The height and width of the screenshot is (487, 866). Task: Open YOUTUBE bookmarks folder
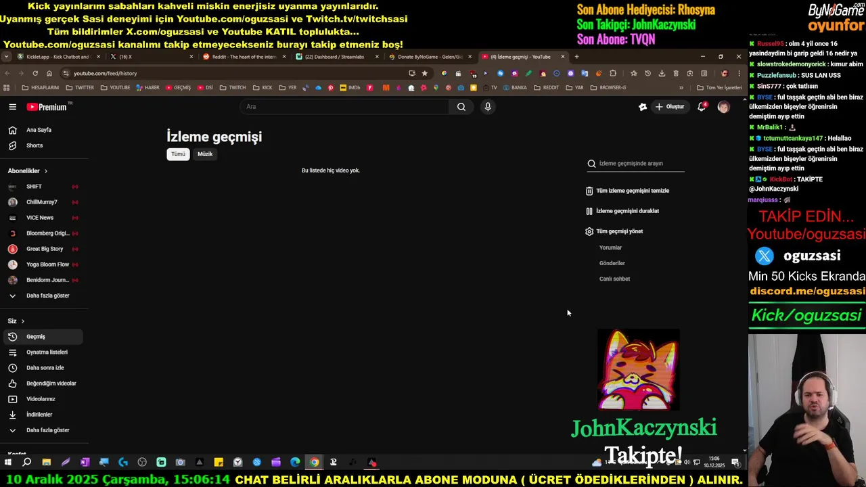(115, 88)
